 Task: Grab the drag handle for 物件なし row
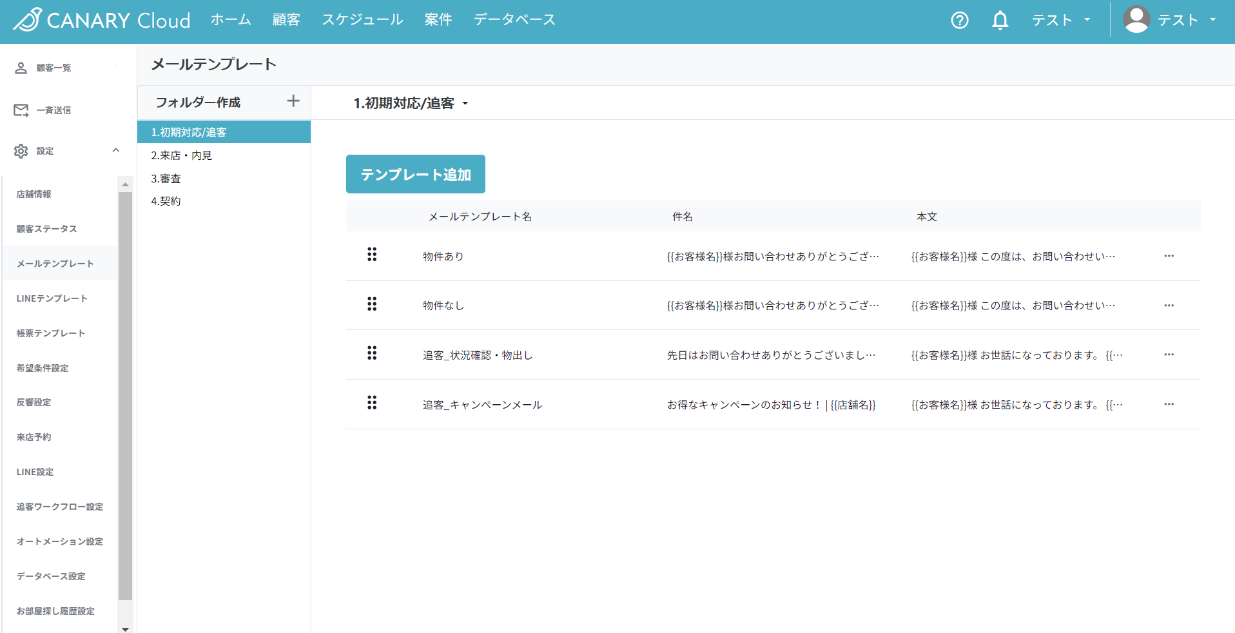tap(372, 304)
